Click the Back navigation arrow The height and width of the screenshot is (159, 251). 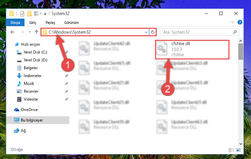pos(12,32)
